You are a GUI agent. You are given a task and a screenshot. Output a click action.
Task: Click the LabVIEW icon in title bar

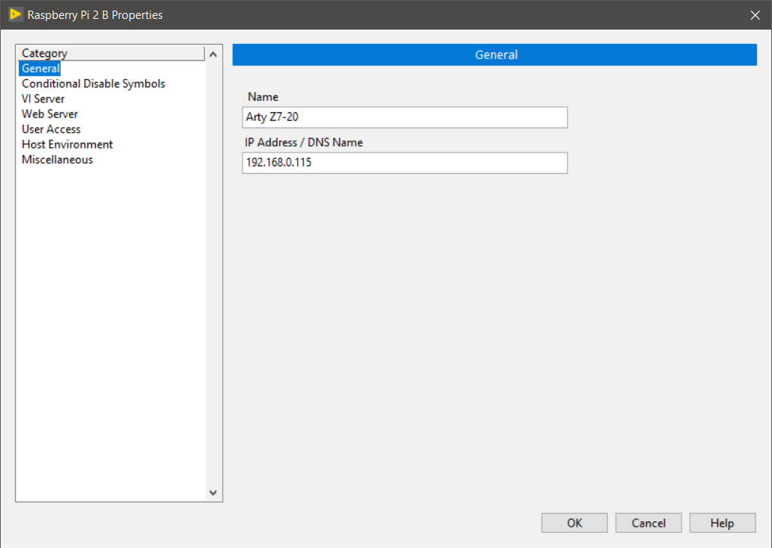[x=15, y=14]
